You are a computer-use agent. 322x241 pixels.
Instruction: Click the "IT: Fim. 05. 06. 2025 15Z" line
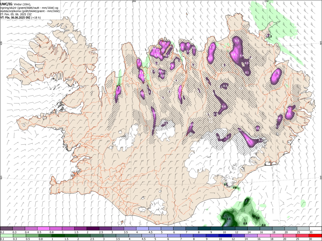point(16,15)
